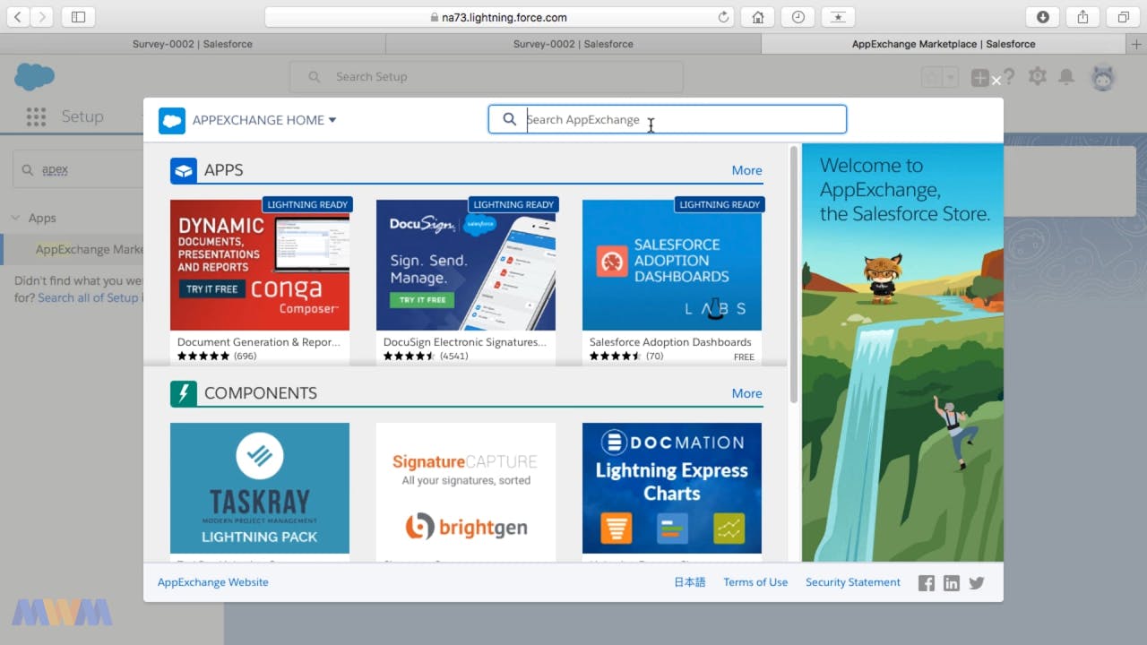
Task: Click the Salesforce cloud logo in header
Action: point(34,76)
